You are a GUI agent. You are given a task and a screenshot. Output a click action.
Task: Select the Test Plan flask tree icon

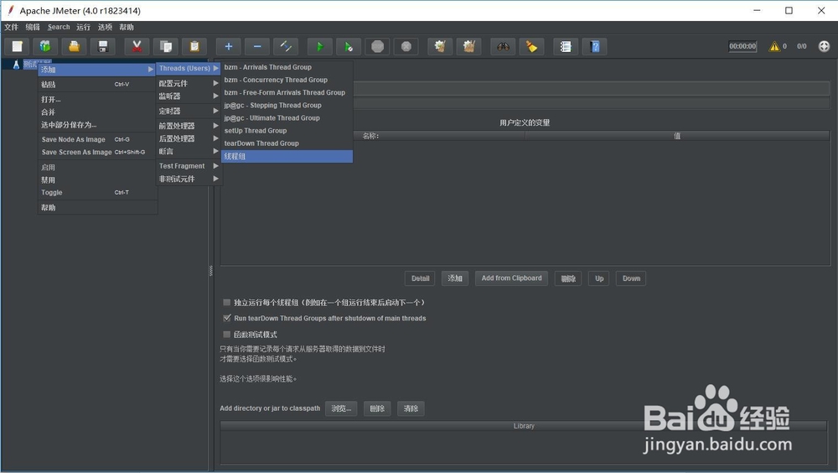pyautogui.click(x=16, y=65)
